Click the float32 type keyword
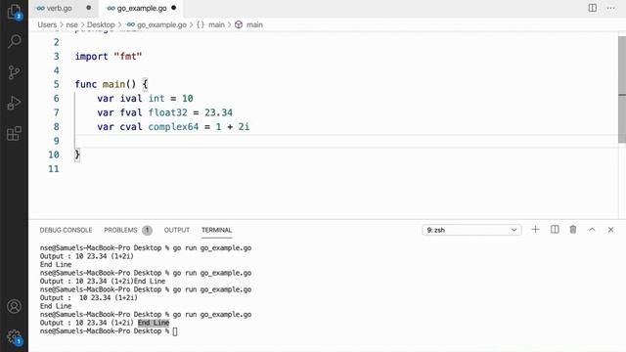626x352 pixels. pos(167,112)
